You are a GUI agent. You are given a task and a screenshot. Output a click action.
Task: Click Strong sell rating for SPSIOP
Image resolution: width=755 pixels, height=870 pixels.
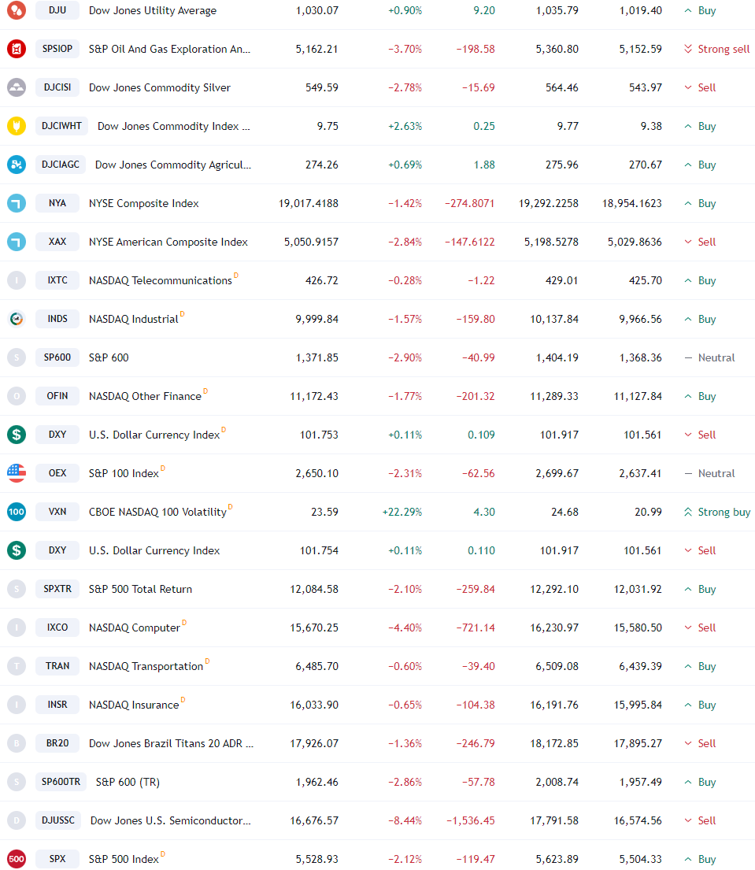coord(716,49)
